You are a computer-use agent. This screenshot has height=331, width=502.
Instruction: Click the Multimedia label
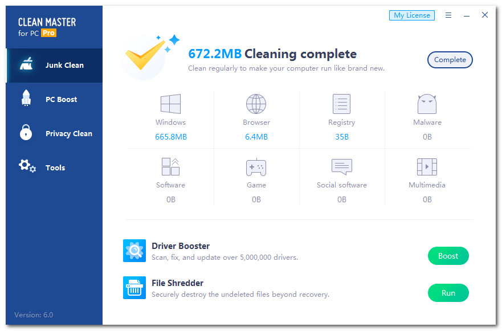pos(427,185)
